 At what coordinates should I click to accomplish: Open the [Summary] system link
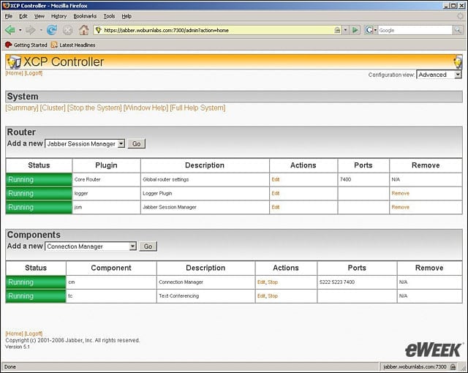22,108
